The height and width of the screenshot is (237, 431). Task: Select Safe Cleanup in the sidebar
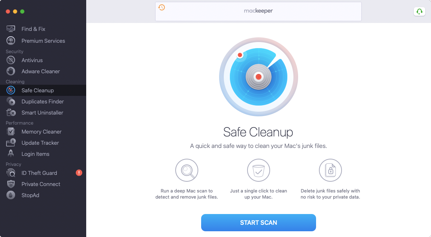tap(43, 90)
